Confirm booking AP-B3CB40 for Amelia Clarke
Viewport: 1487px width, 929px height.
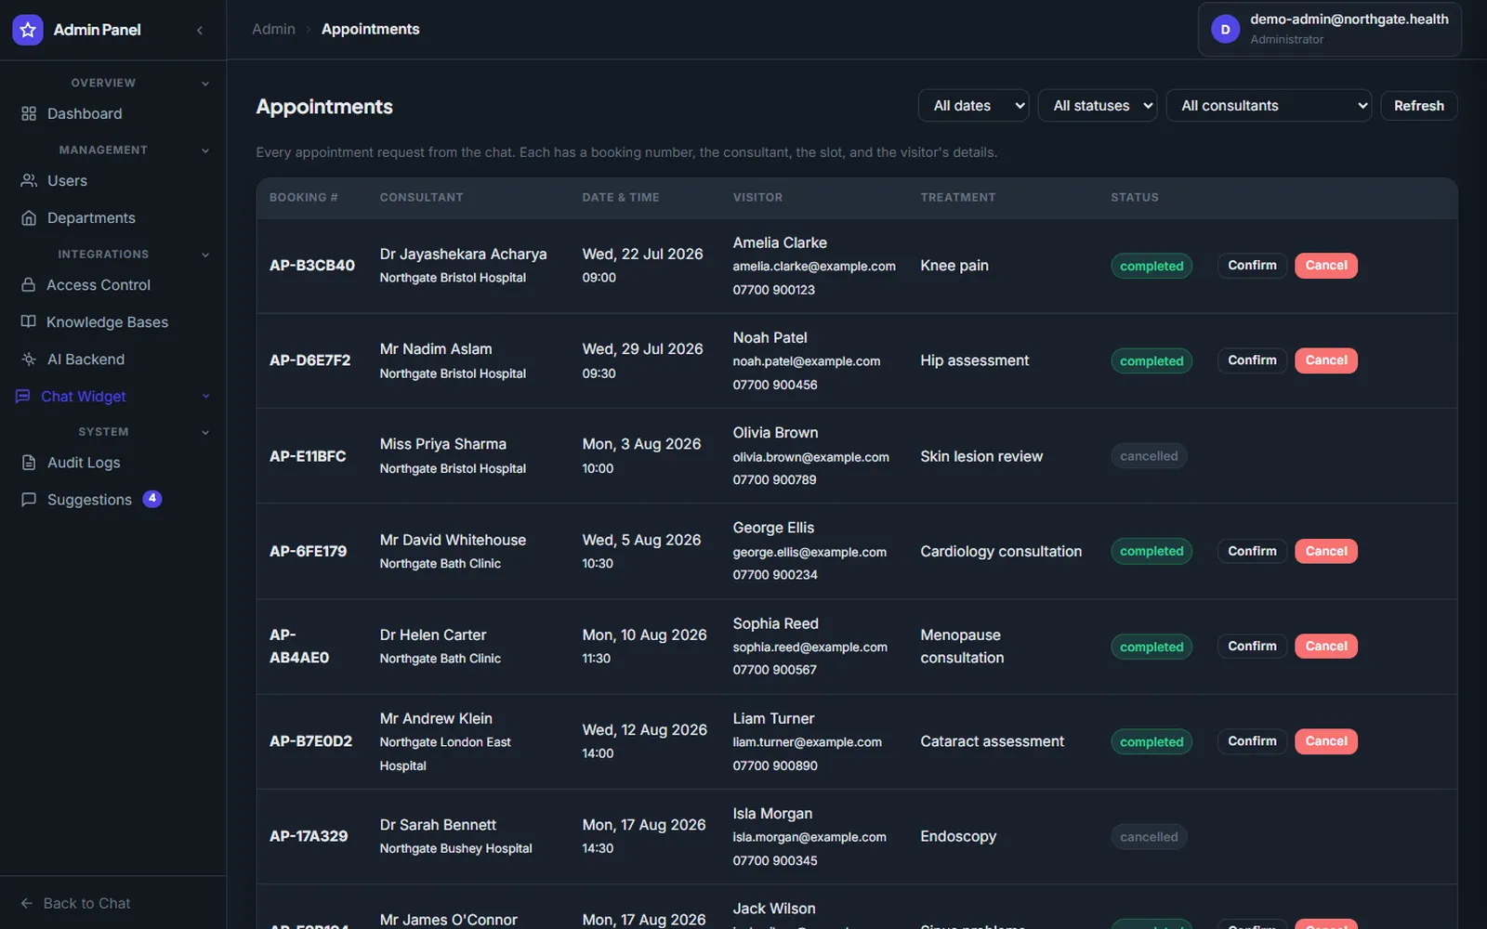(1252, 266)
